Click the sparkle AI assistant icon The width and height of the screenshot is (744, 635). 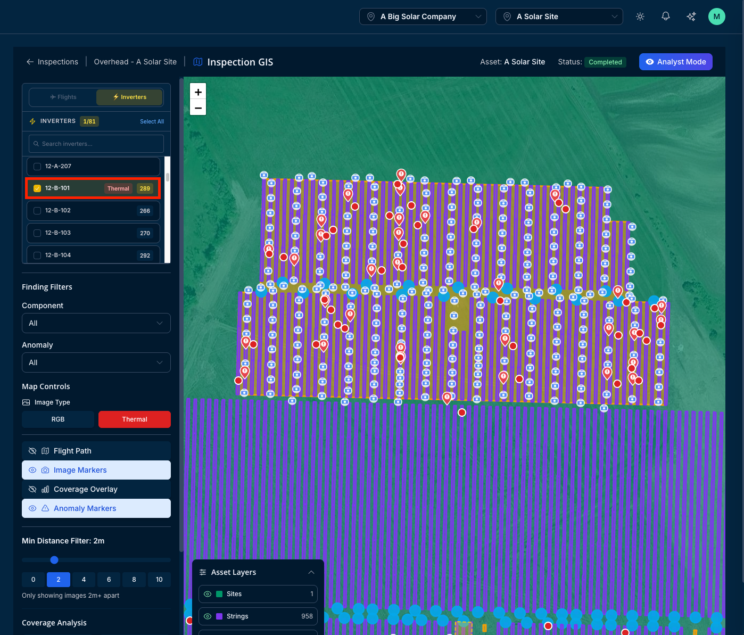[x=691, y=17]
